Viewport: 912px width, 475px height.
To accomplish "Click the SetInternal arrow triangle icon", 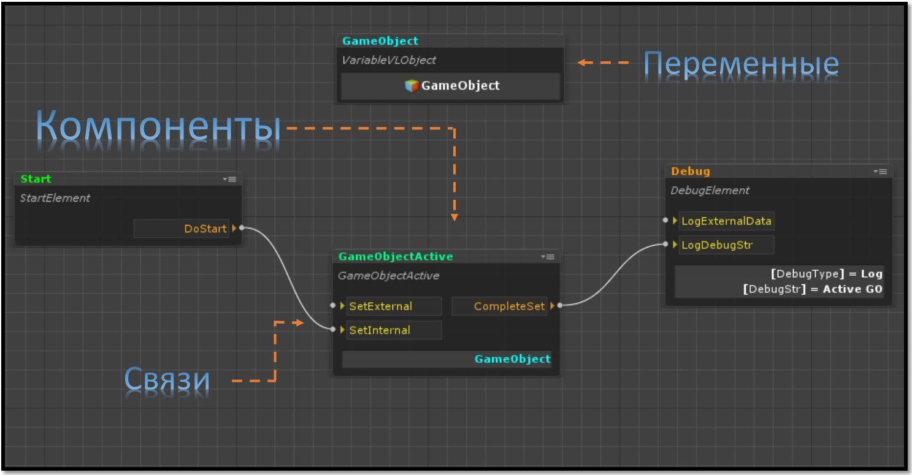I will [343, 330].
